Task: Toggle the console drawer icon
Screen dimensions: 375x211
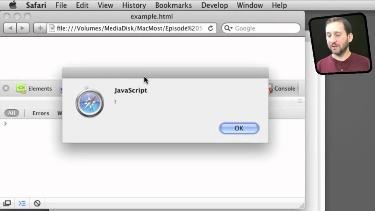Action: pyautogui.click(x=22, y=203)
